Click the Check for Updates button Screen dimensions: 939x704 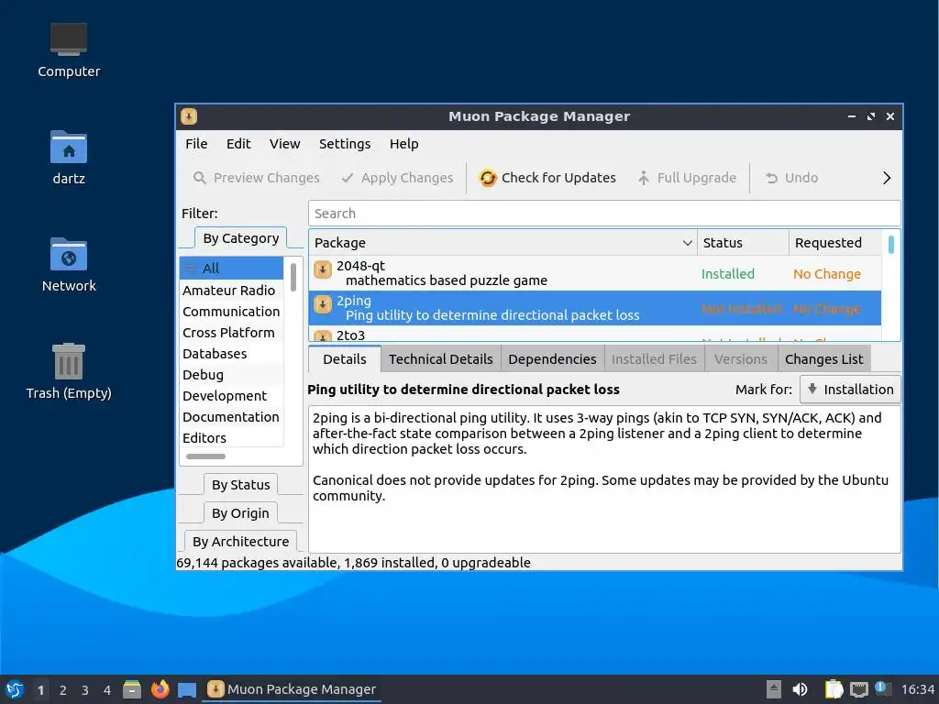click(x=547, y=178)
